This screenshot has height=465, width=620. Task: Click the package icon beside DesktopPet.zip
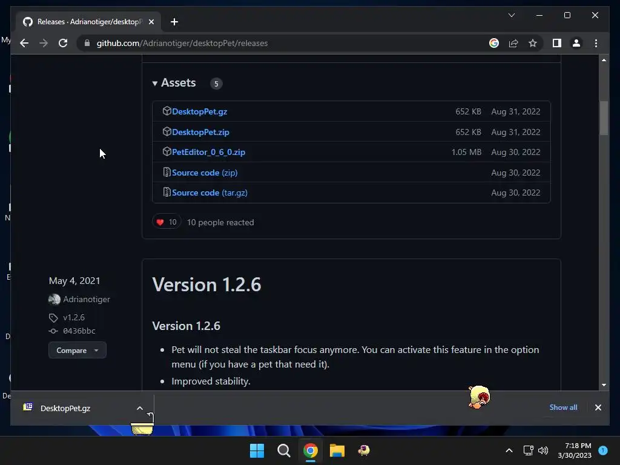coord(167,131)
